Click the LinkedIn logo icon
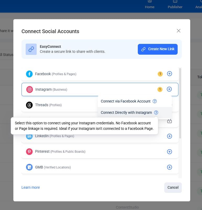Viewport: 202px width, 210px height. tap(29, 137)
